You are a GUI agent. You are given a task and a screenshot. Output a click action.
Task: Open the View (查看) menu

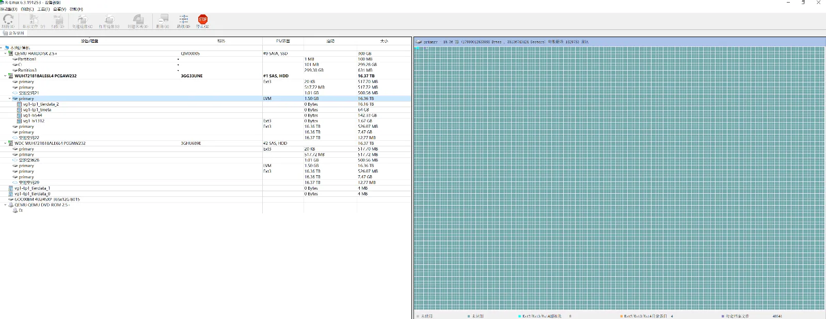(x=59, y=9)
